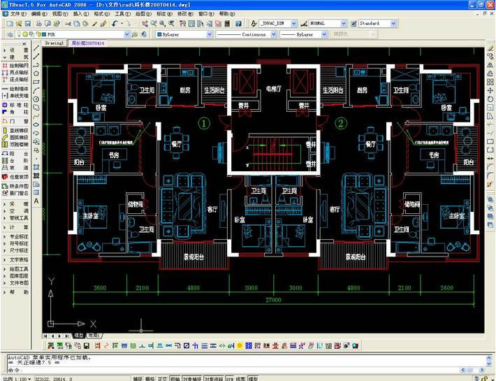Toggle 栅格 grid display in status bar
The width and height of the screenshot is (496, 381).
pyautogui.click(x=150, y=378)
